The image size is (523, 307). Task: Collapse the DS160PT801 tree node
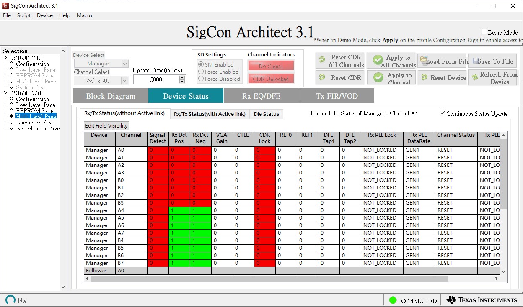[x=5, y=93]
